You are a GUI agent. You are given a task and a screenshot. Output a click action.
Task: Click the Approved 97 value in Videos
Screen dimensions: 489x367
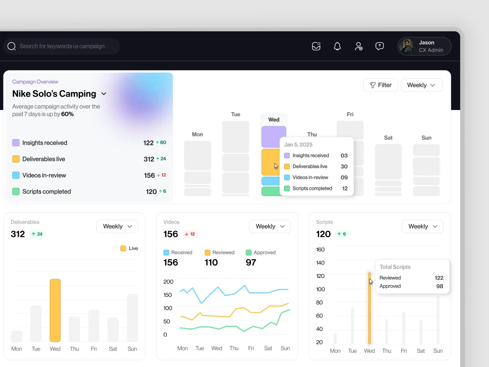[251, 263]
